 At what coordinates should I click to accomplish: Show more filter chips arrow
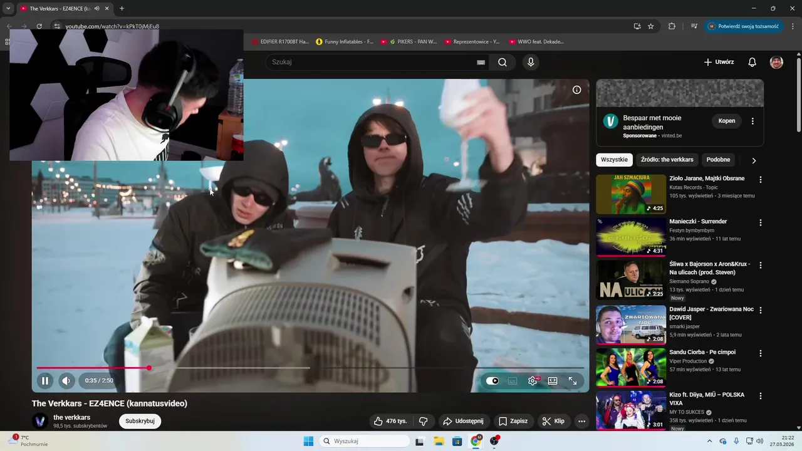(754, 160)
